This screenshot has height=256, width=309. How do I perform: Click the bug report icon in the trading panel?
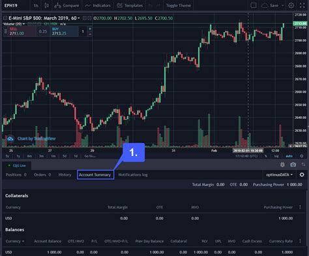click(x=282, y=165)
